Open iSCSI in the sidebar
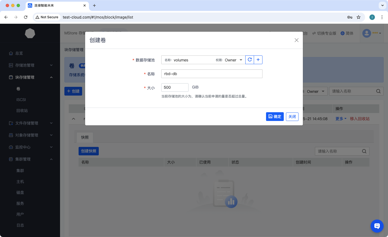This screenshot has width=388, height=237. pos(21,100)
